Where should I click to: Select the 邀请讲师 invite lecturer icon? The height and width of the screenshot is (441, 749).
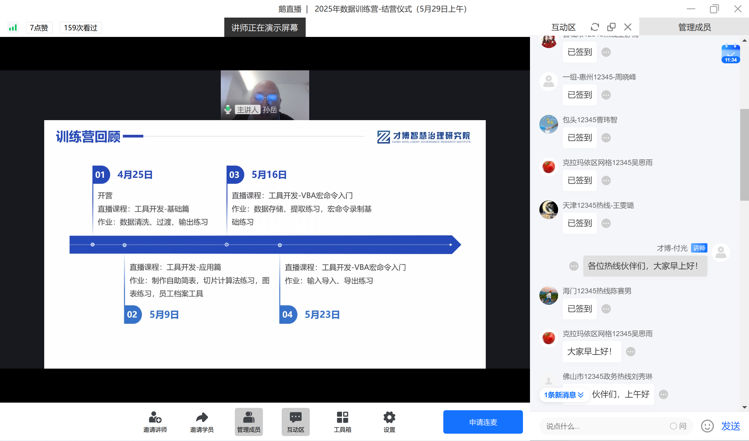coord(155,417)
